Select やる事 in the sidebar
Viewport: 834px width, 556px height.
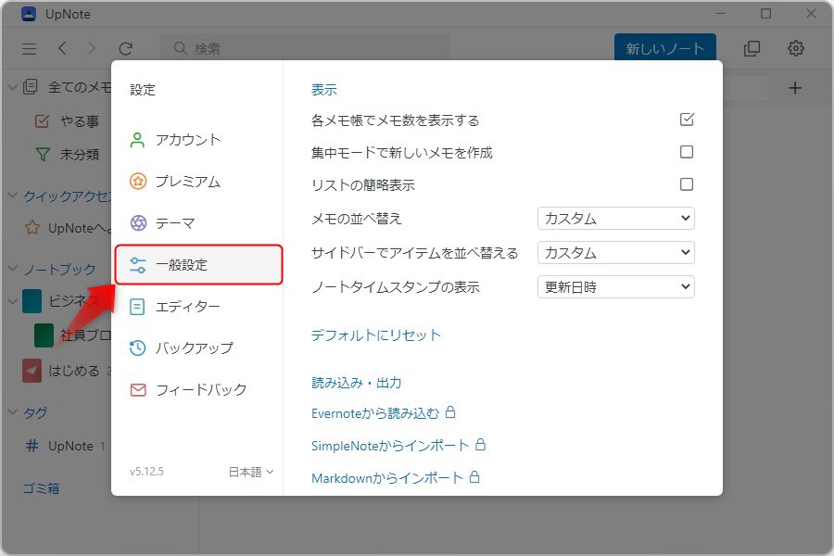pyautogui.click(x=80, y=121)
